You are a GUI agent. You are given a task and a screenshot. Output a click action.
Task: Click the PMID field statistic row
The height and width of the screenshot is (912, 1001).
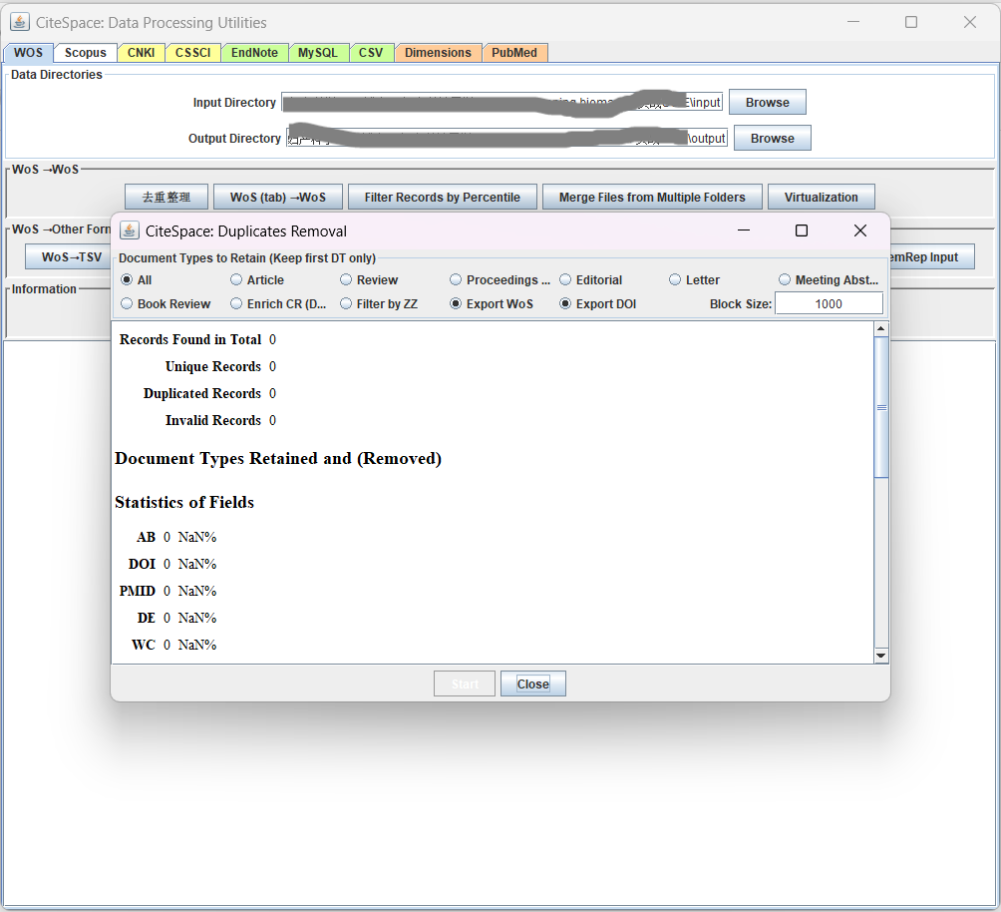(x=167, y=591)
